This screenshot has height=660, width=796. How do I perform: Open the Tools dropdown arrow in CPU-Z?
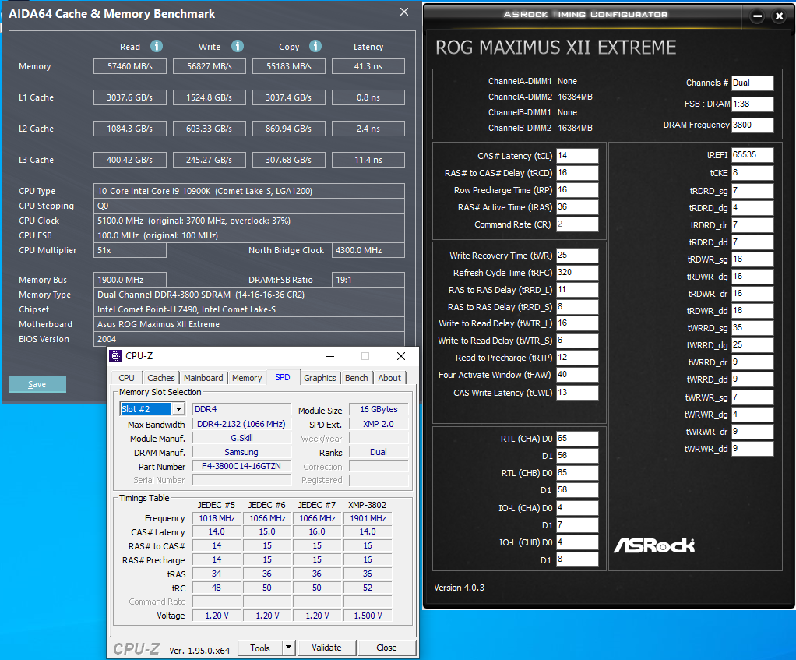[288, 648]
